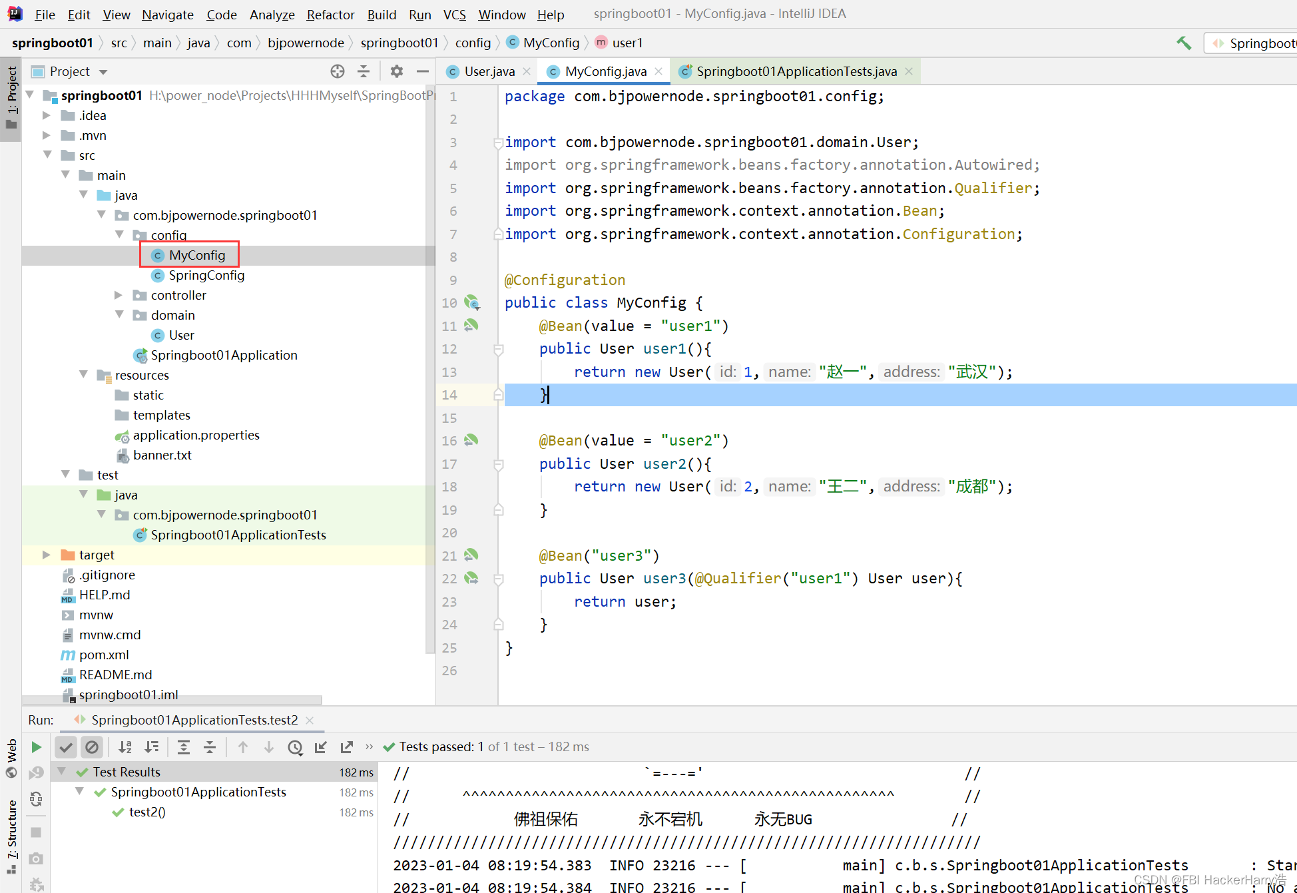Select User class in domain package
1297x893 pixels.
(x=181, y=335)
